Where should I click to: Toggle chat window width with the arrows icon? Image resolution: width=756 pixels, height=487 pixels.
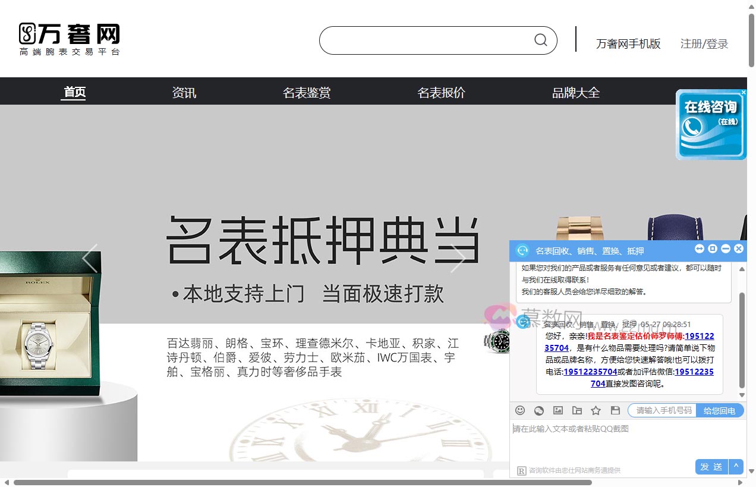699,249
